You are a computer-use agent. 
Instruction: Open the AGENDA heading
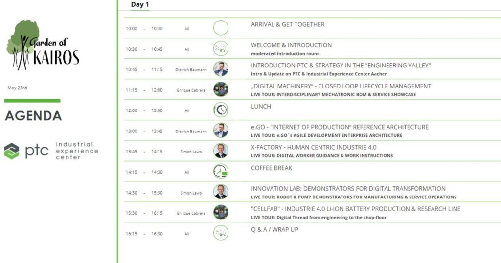[x=34, y=116]
